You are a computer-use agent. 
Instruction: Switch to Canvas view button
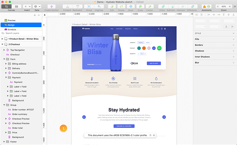tap(6, 7)
